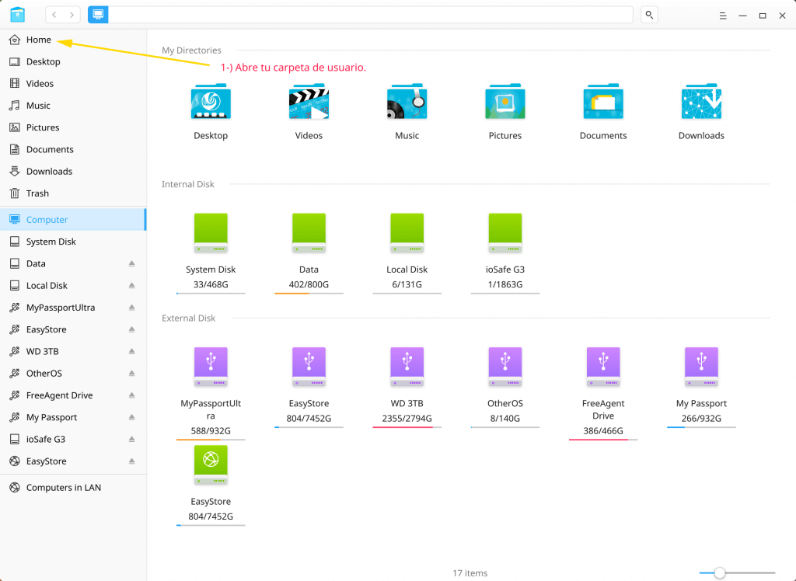Screen dimensions: 796x581
Task: Open ioSafe G3 under Internal Disk
Action: pos(505,232)
